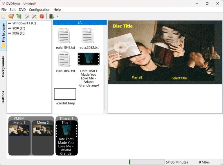223x165 pixels.
Task: Click the File browser folder icon on tab
Action: [x=3, y=46]
